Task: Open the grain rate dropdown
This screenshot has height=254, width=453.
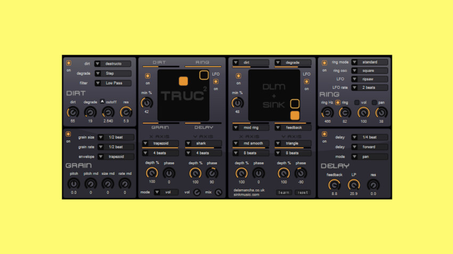Action: (116, 147)
